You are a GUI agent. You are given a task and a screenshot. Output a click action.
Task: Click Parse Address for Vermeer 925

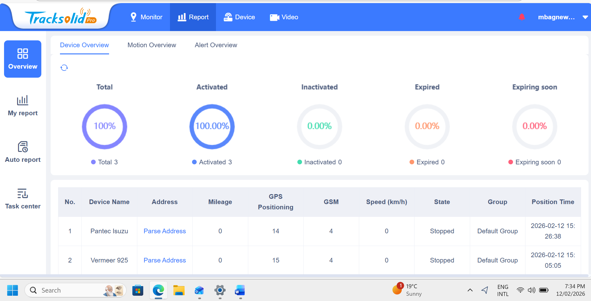coord(165,260)
